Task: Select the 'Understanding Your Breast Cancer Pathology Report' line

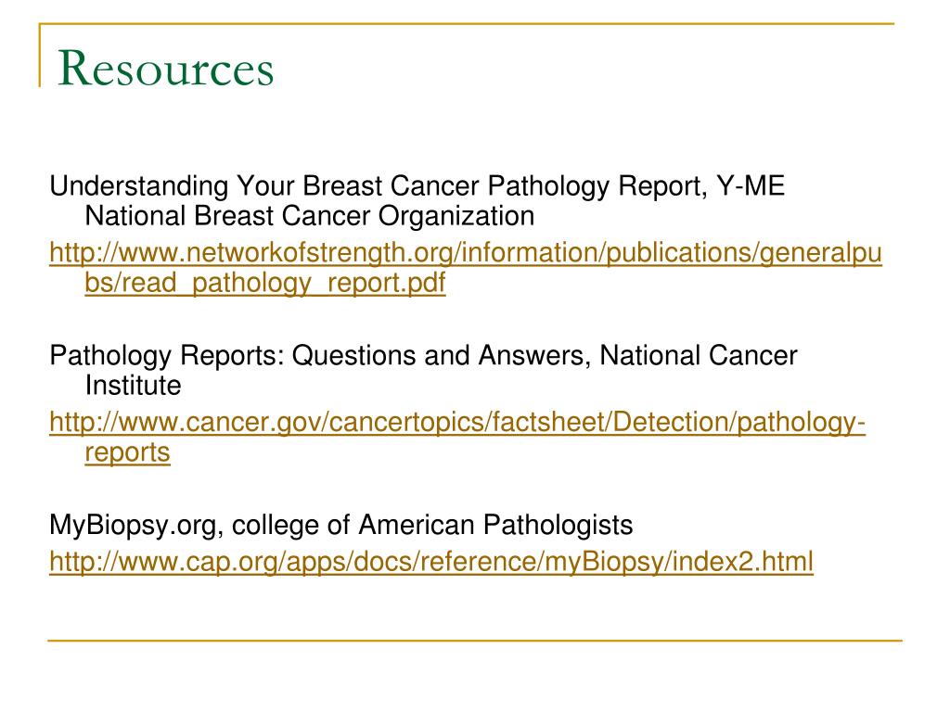Action: click(x=379, y=185)
